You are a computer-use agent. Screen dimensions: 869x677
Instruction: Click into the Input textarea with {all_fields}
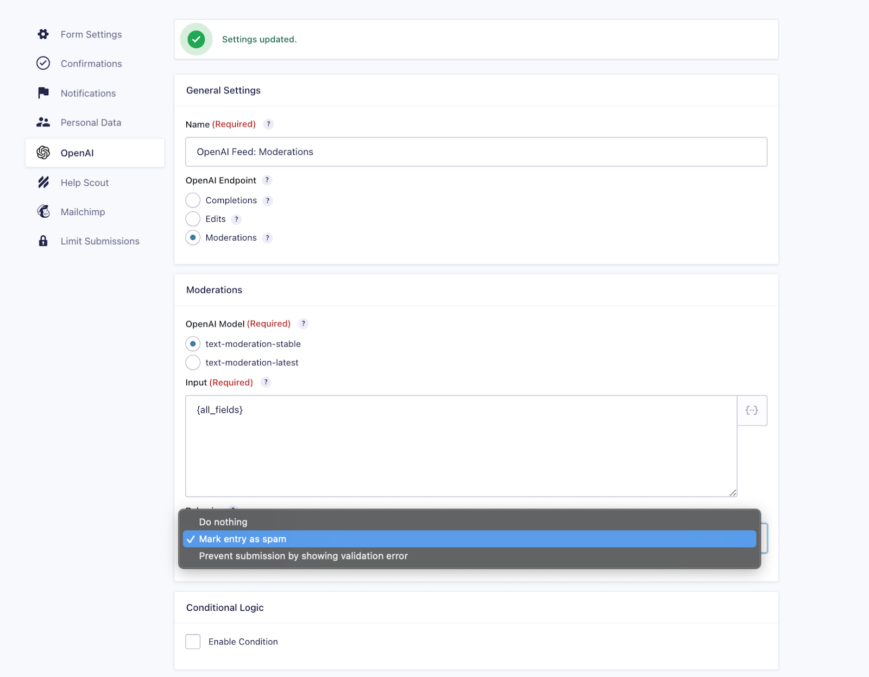tap(461, 446)
